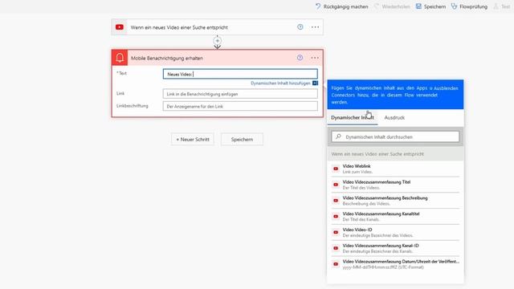Screen dimensions: 514x289
Task: Click the YouTube icon next to Videozusammenfassung Titel
Action: tap(336, 185)
